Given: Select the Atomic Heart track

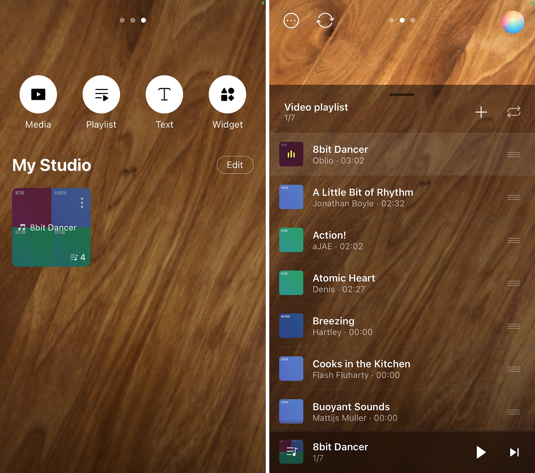Looking at the screenshot, I should 344,283.
